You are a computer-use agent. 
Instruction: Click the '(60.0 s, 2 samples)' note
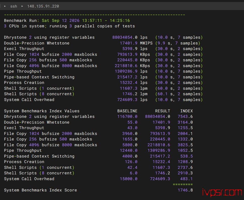click(x=179, y=88)
